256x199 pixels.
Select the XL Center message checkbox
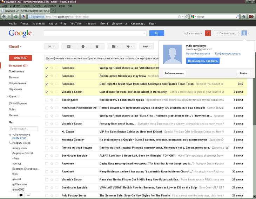click(47, 132)
